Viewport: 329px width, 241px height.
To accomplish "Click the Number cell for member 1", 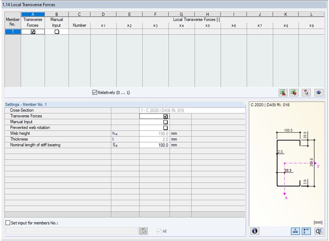I will point(80,32).
